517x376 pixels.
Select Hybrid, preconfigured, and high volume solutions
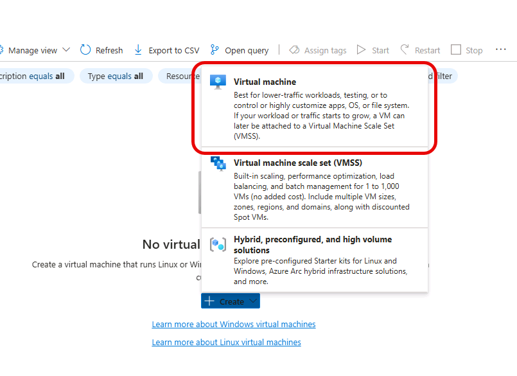click(x=315, y=260)
